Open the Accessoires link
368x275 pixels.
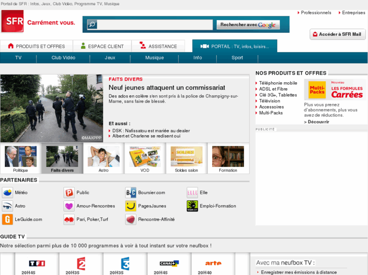coord(271,107)
